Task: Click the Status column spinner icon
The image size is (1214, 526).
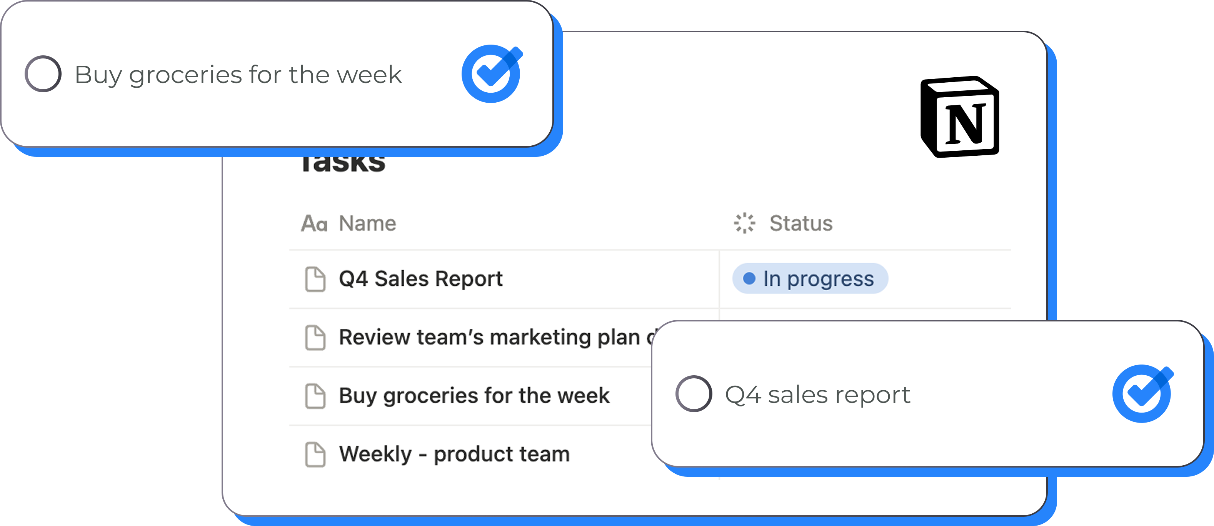Action: pyautogui.click(x=744, y=223)
